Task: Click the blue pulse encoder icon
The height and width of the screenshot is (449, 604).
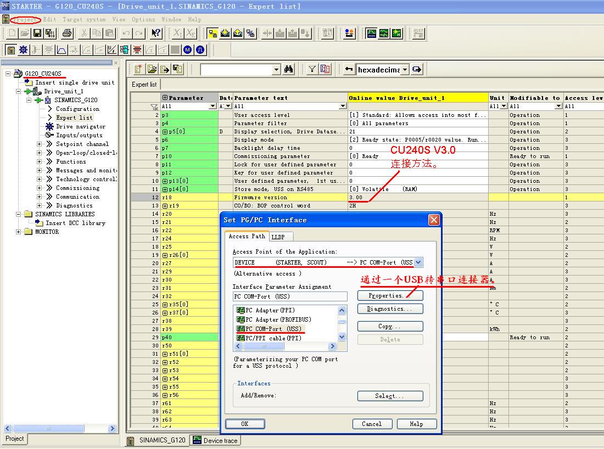Action: pyautogui.click(x=200, y=49)
